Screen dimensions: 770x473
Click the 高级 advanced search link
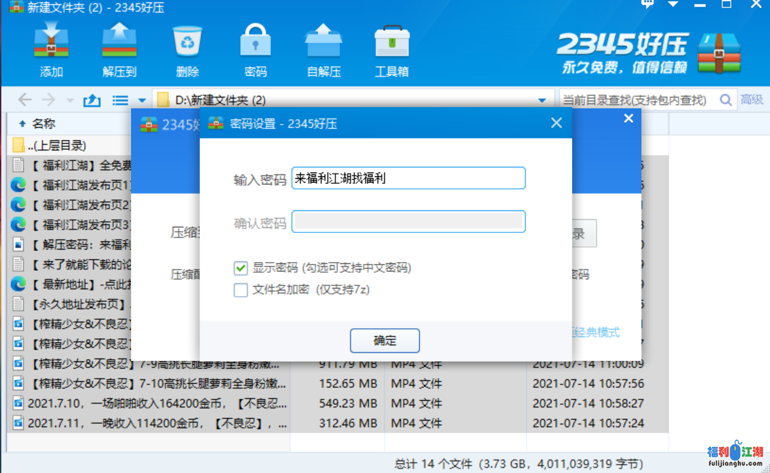(752, 100)
